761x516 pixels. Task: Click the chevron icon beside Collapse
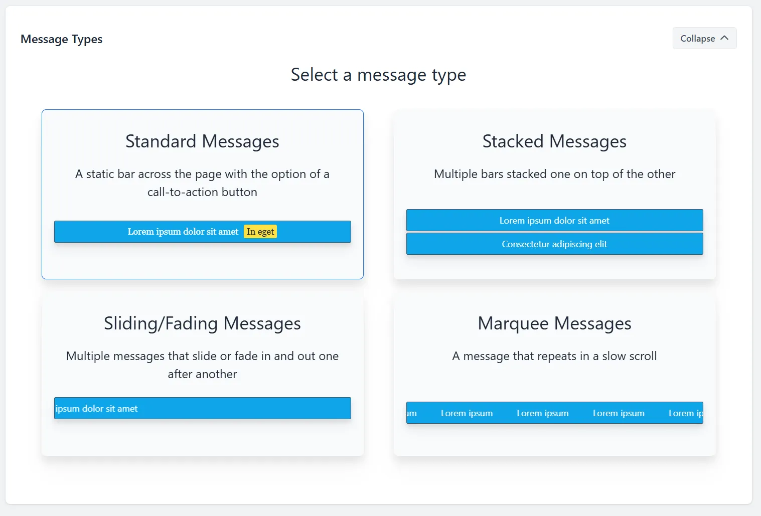(724, 38)
